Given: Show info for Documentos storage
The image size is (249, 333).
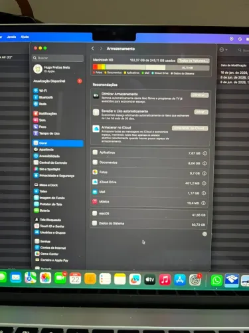Looking at the screenshot, I should pos(205,163).
